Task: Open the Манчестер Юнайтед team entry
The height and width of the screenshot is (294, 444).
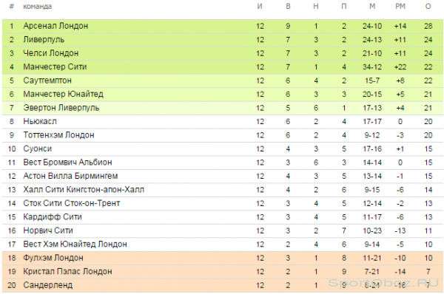Action: click(63, 94)
